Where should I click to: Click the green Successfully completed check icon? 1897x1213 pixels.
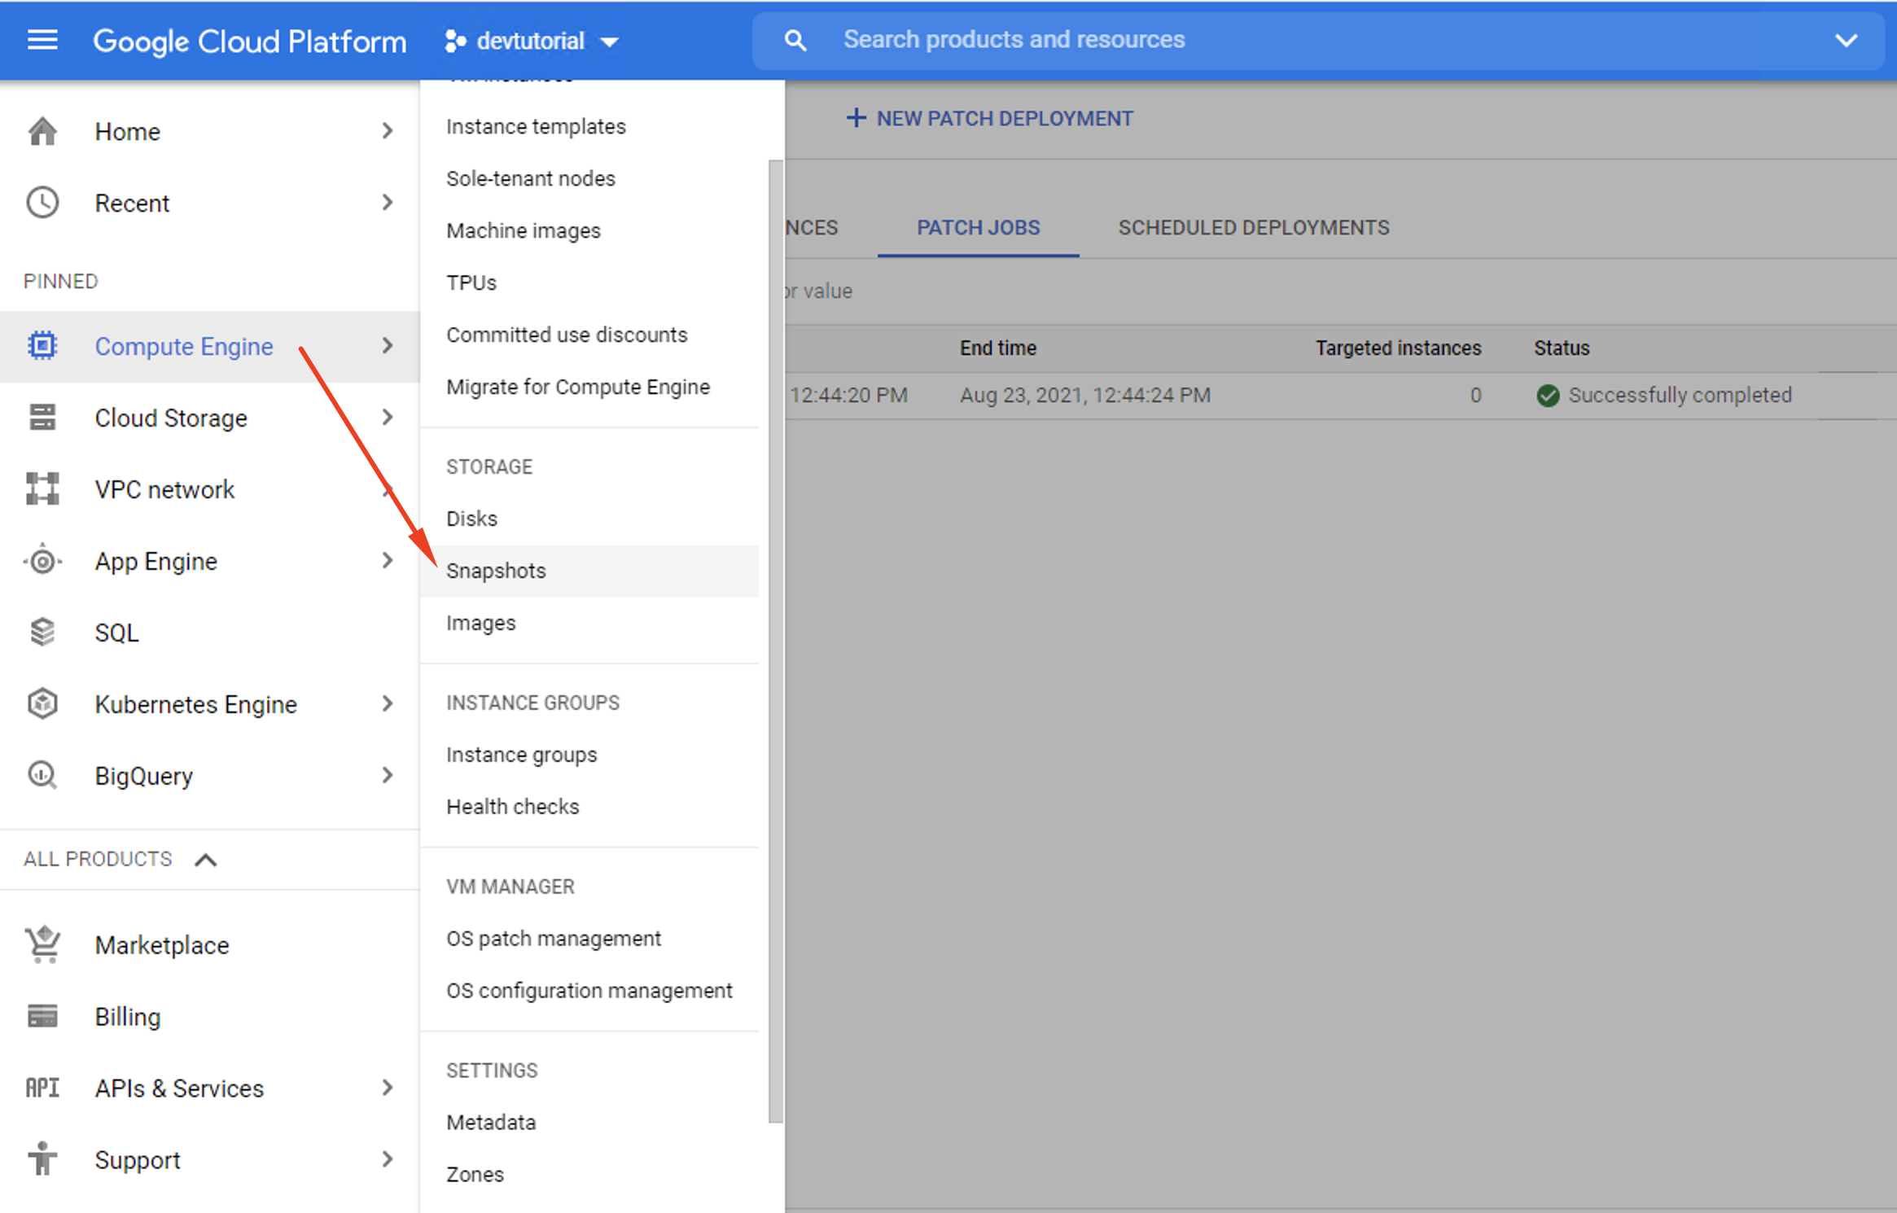click(1548, 396)
